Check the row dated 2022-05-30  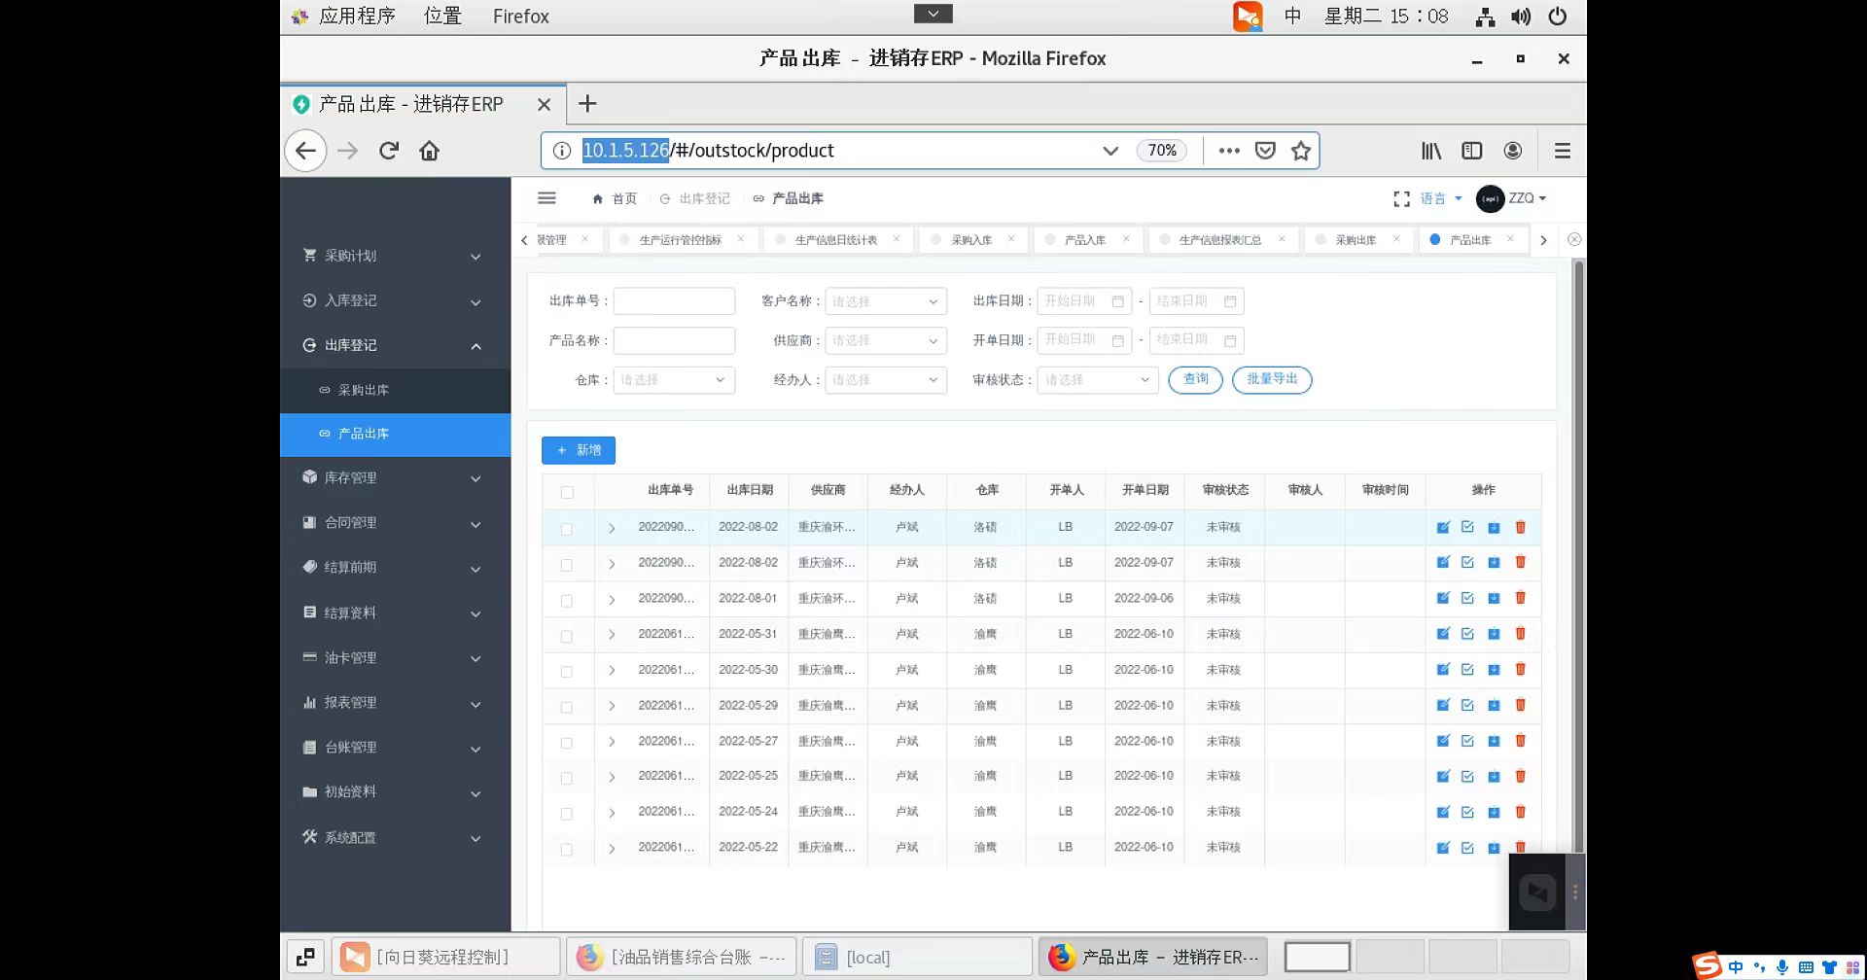click(567, 672)
